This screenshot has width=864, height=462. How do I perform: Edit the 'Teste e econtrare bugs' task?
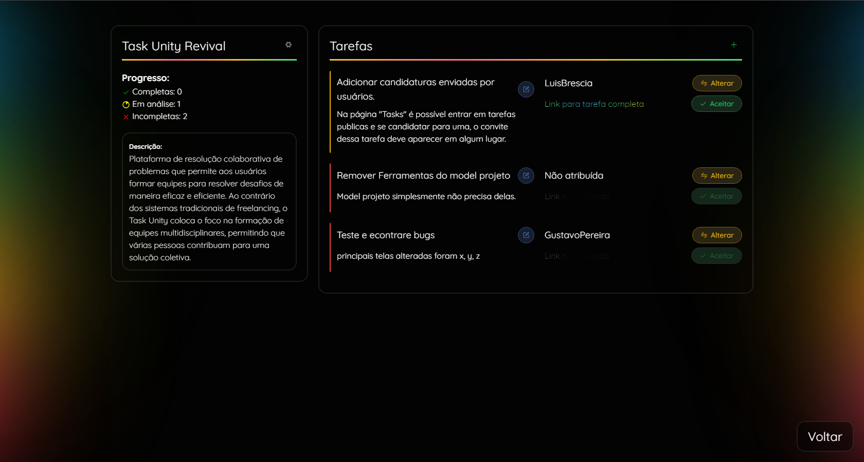[526, 235]
